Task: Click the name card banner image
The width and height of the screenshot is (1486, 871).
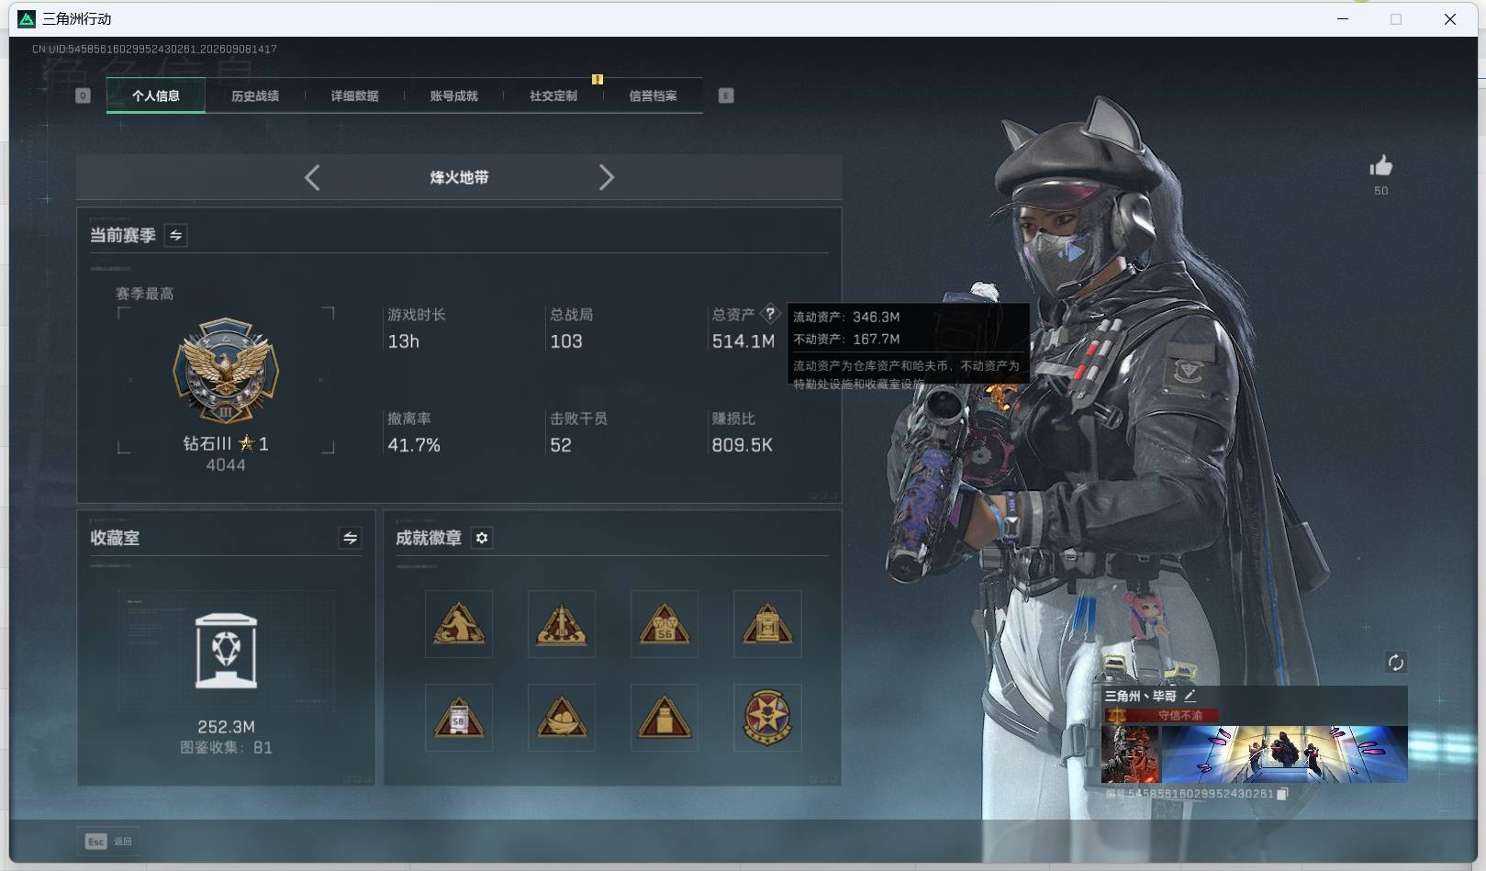Action: click(1284, 754)
